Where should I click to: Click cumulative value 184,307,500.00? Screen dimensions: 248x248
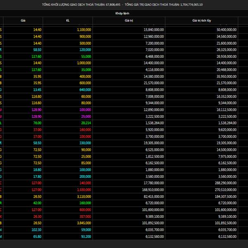[x=226, y=197]
